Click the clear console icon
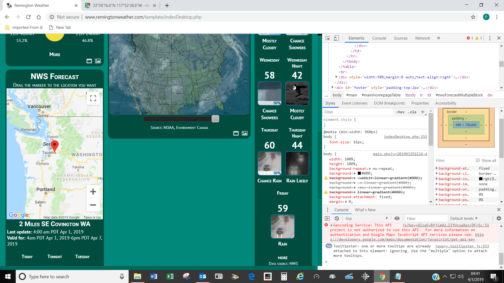This screenshot has height=283, width=504. coord(337,219)
